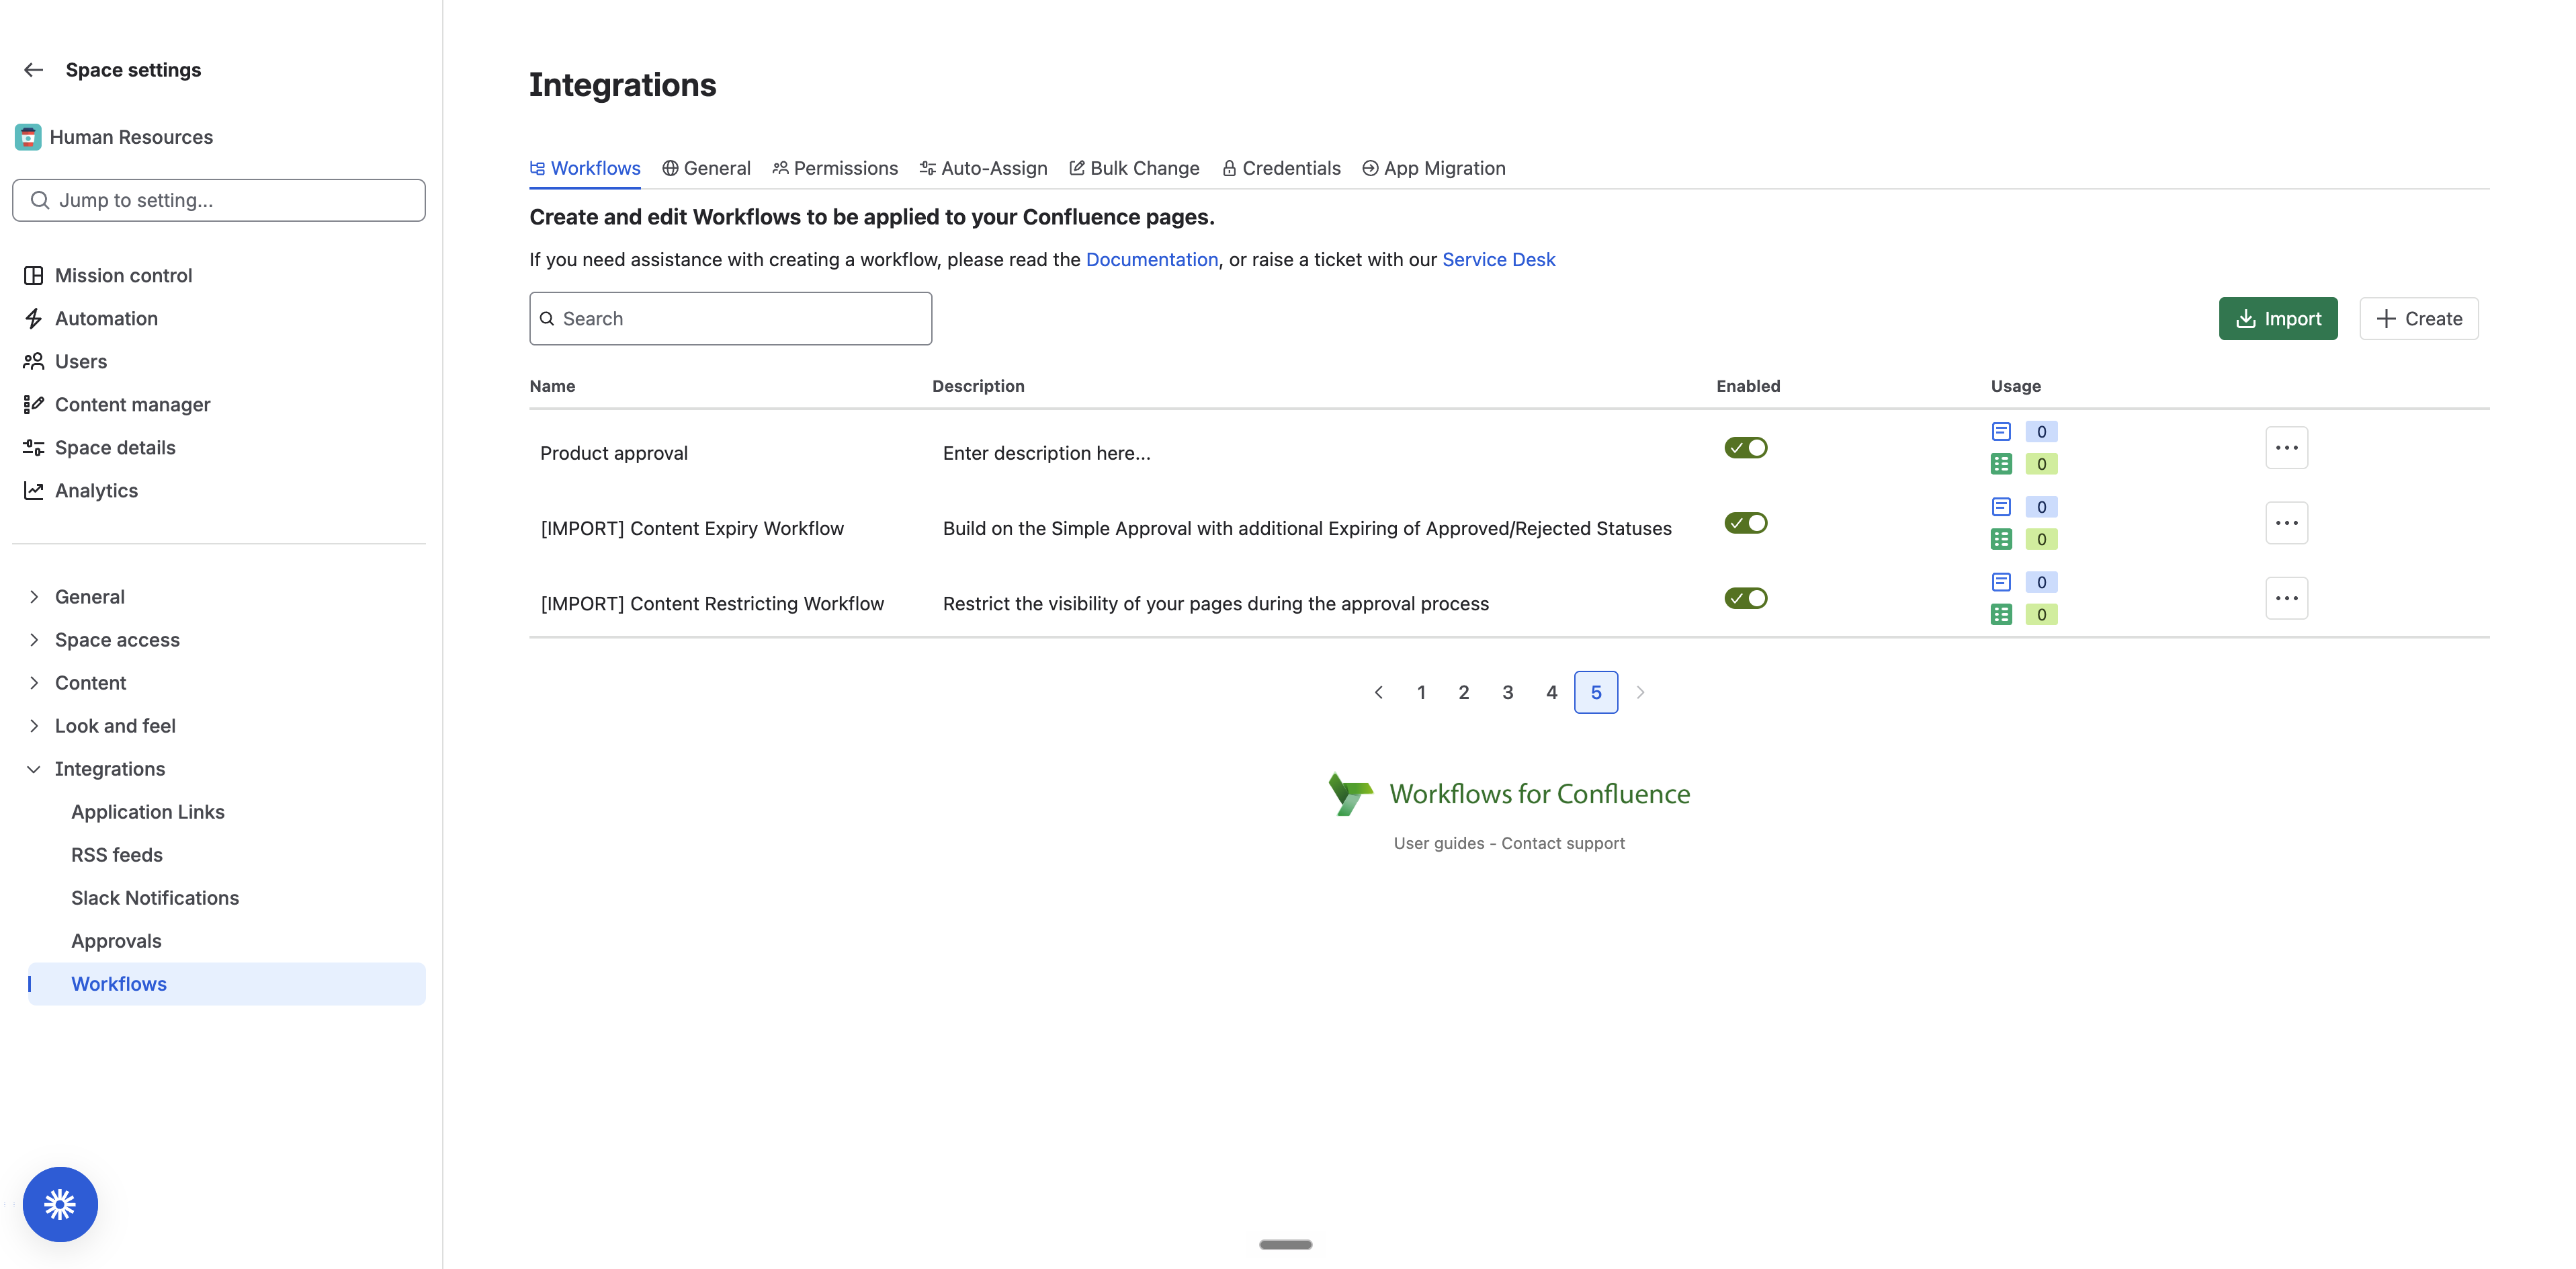Collapse the Integrations section

(x=34, y=769)
